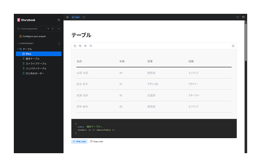Click the preview remount/reload icon
This screenshot has height=167, width=261.
tap(75, 46)
